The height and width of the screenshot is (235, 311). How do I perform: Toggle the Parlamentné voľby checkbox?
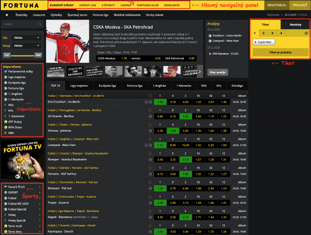coord(5,71)
